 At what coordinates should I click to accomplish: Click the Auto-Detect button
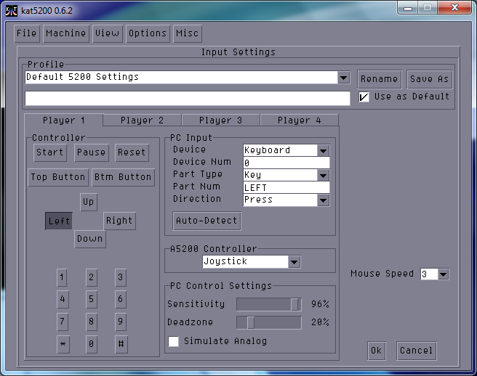click(x=207, y=221)
